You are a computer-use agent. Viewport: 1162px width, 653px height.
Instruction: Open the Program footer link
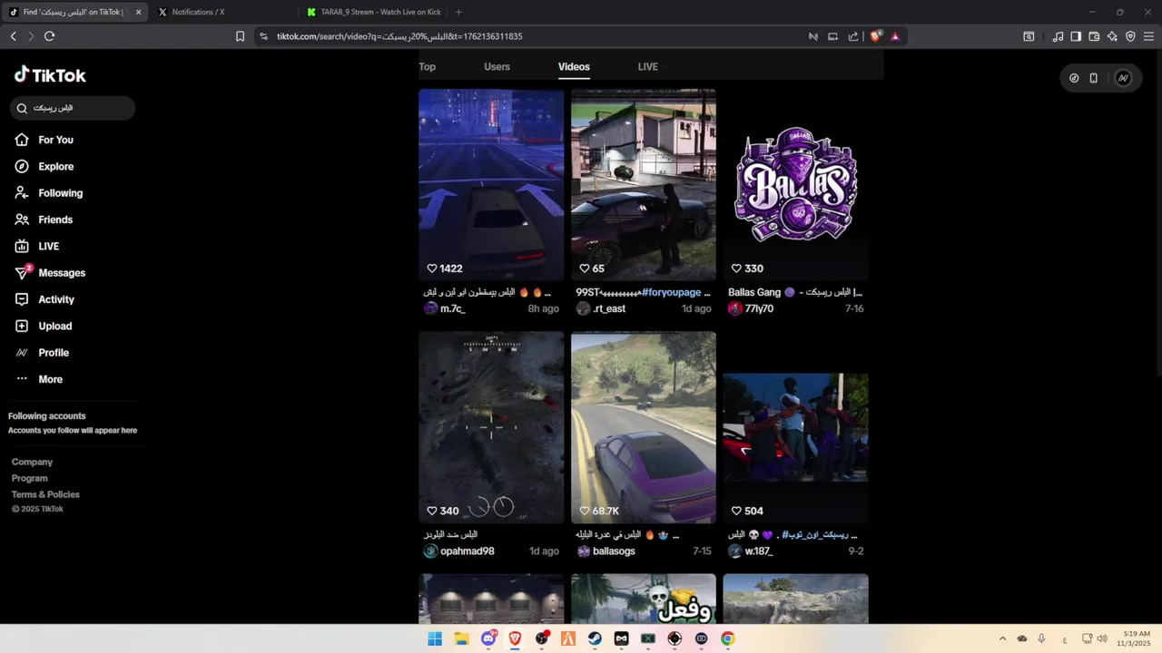pos(30,478)
